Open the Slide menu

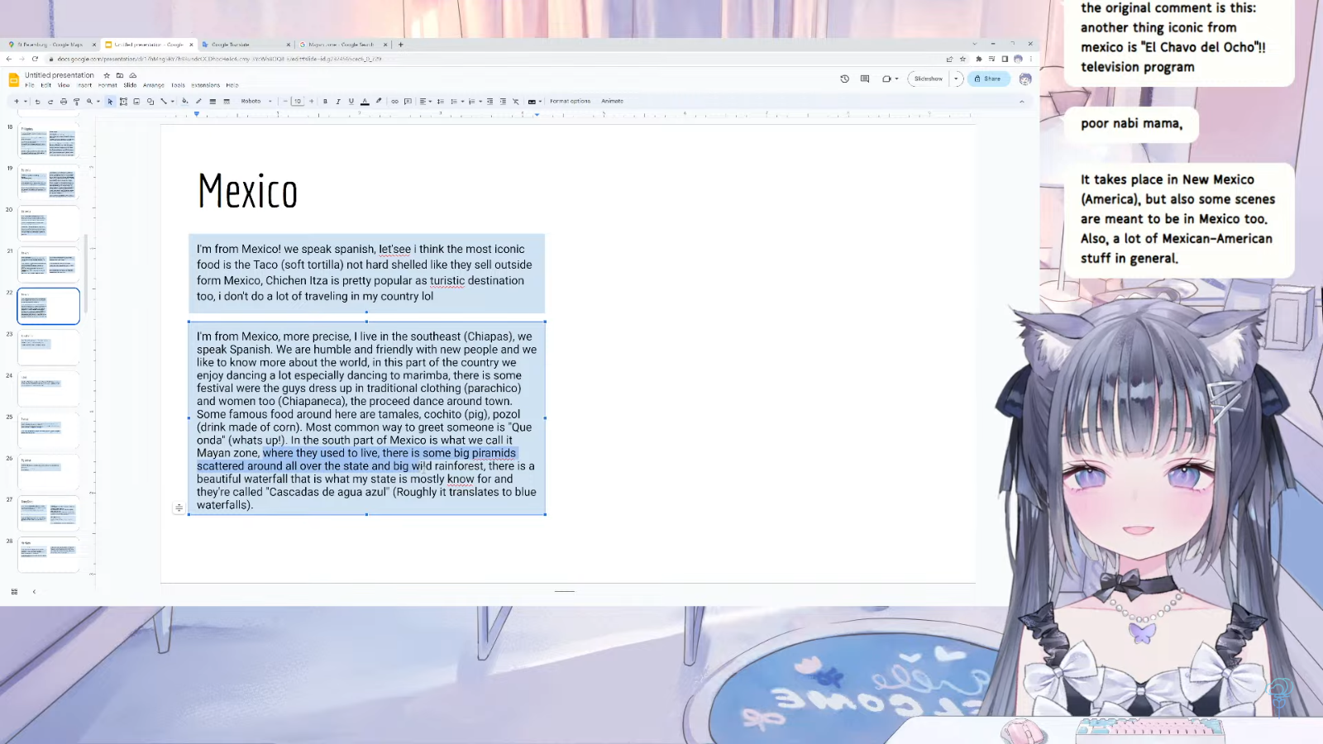point(130,85)
